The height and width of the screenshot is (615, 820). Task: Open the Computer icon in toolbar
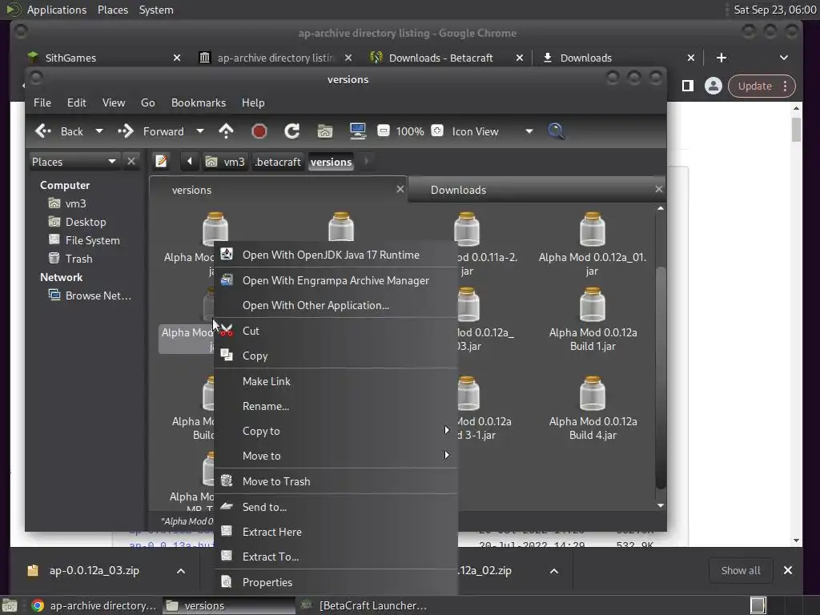tap(358, 131)
